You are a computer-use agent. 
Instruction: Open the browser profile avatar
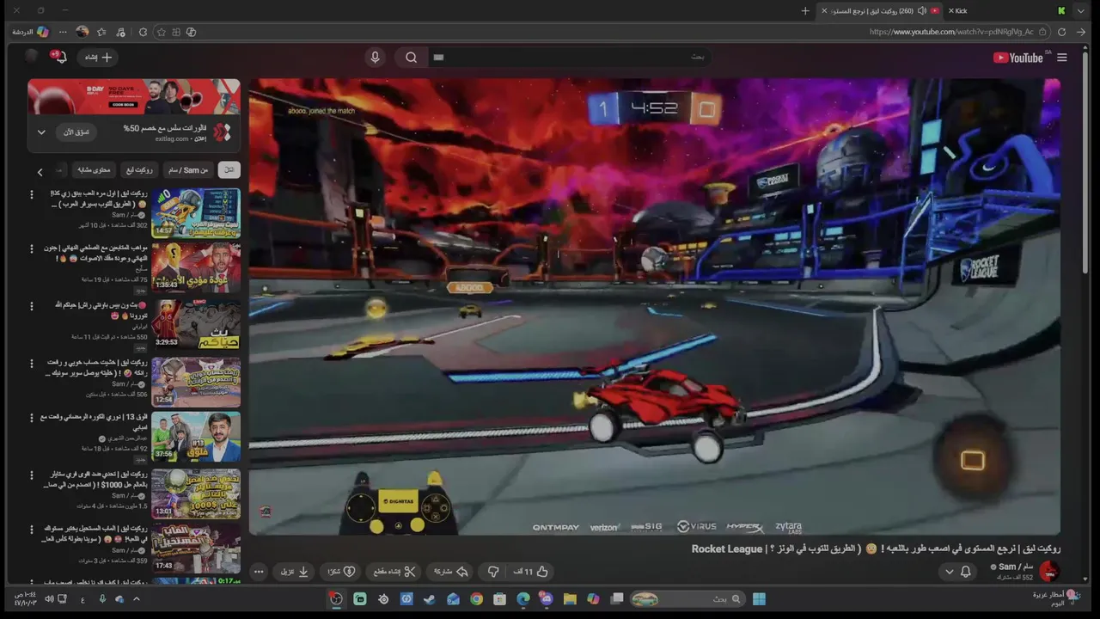tap(82, 32)
